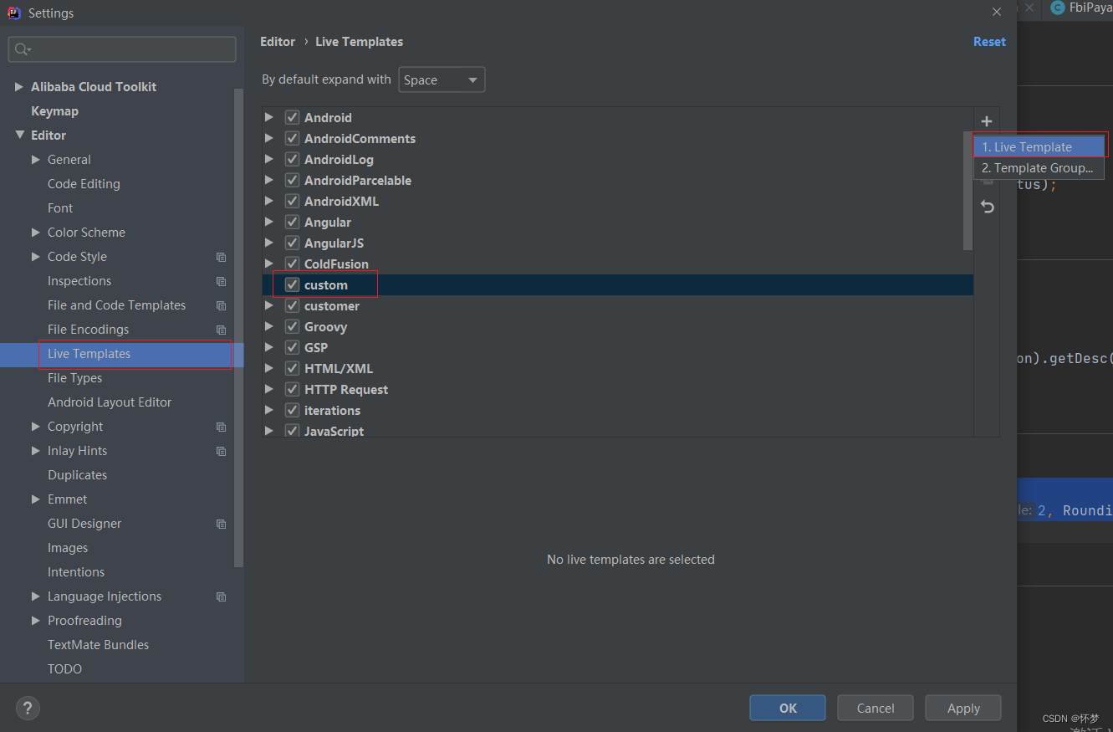Click the plus Add template icon

click(987, 121)
